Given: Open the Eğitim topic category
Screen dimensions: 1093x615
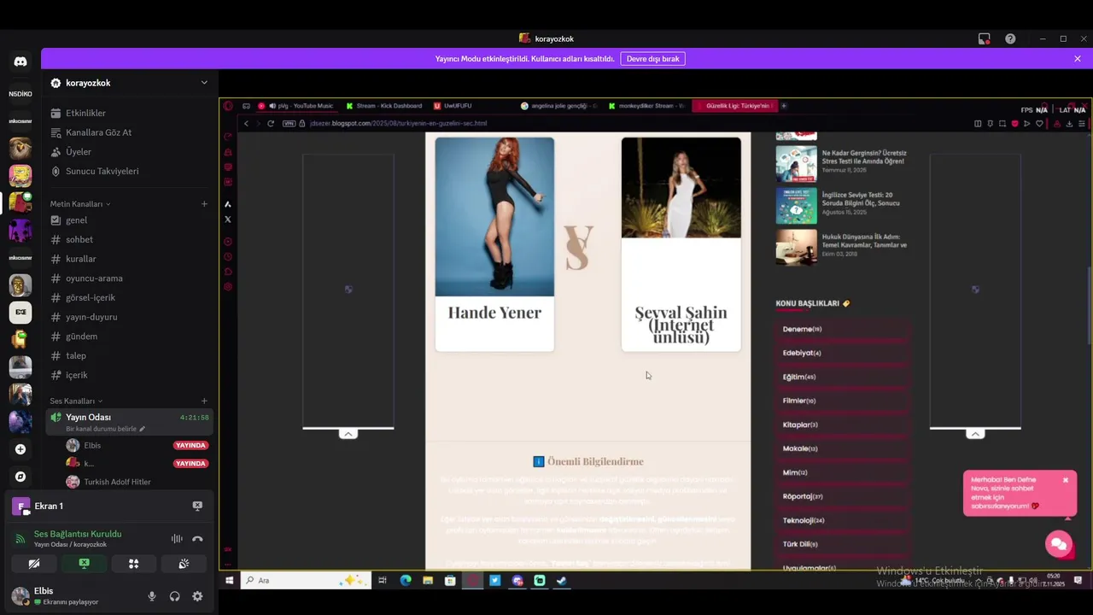Looking at the screenshot, I should pos(842,377).
